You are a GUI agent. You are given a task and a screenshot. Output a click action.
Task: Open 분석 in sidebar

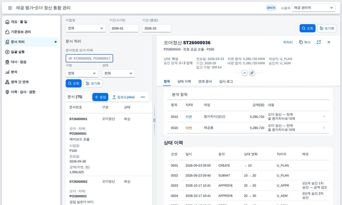pyautogui.click(x=31, y=72)
